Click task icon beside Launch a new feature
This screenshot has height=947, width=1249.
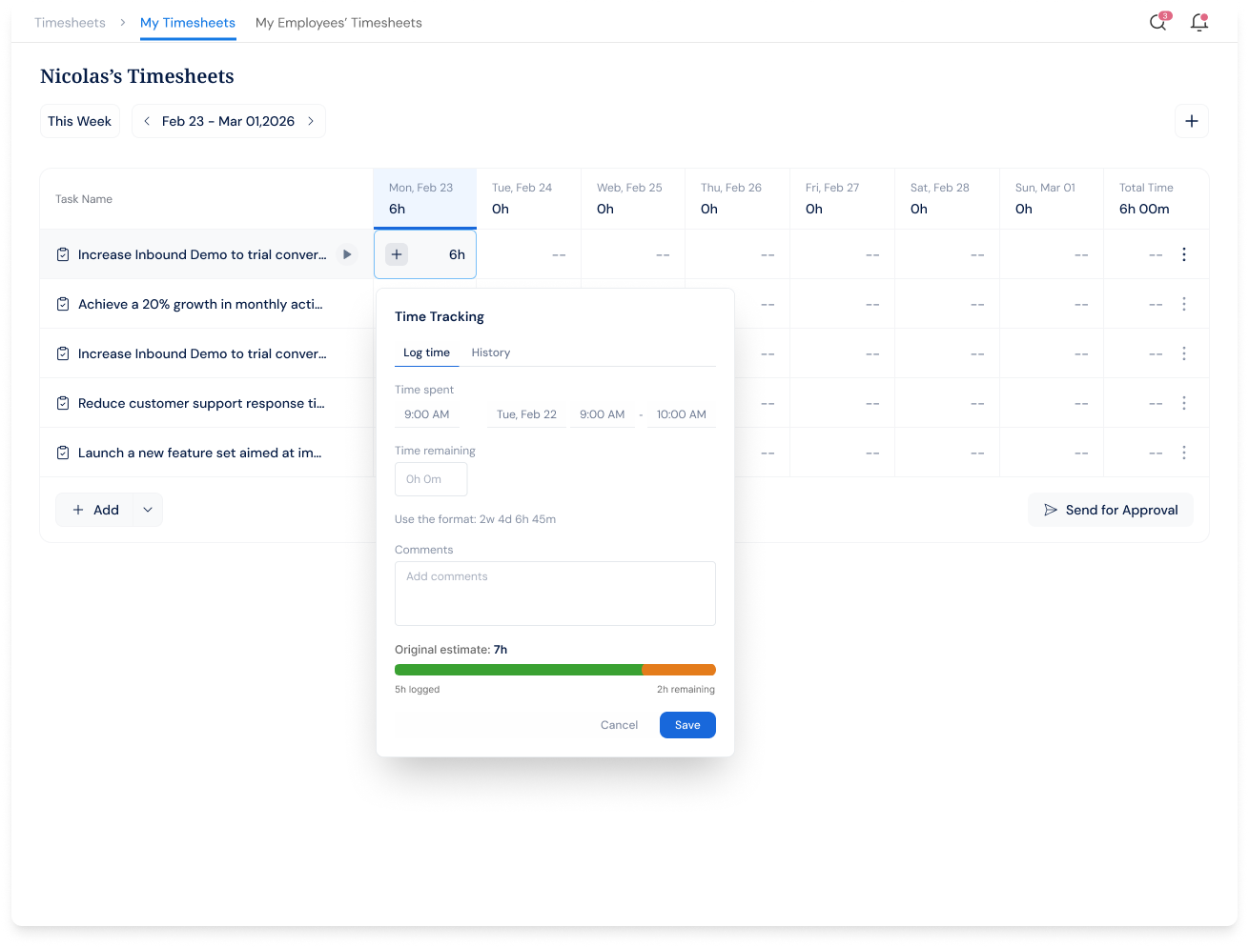(63, 453)
